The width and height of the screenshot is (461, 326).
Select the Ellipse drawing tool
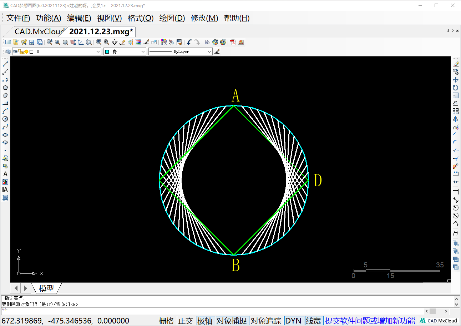tap(5, 135)
